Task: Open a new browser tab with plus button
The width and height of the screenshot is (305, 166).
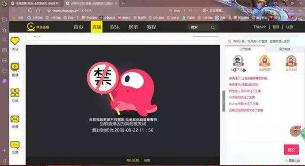Action: coord(123,3)
